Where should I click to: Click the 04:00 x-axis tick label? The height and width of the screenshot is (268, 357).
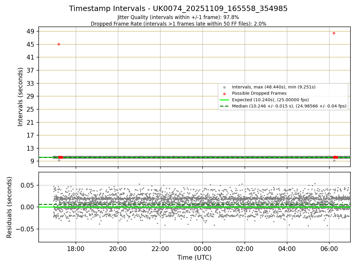point(287,249)
